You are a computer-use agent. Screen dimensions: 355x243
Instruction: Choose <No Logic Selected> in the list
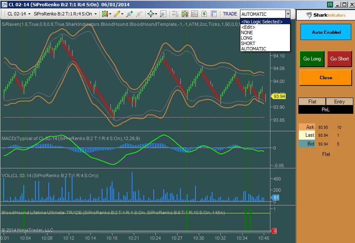pyautogui.click(x=265, y=22)
